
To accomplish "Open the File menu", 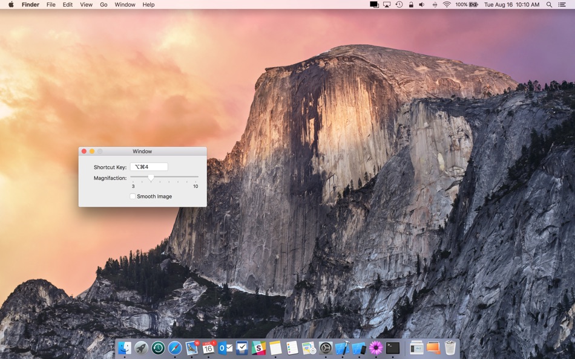I will [x=51, y=4].
